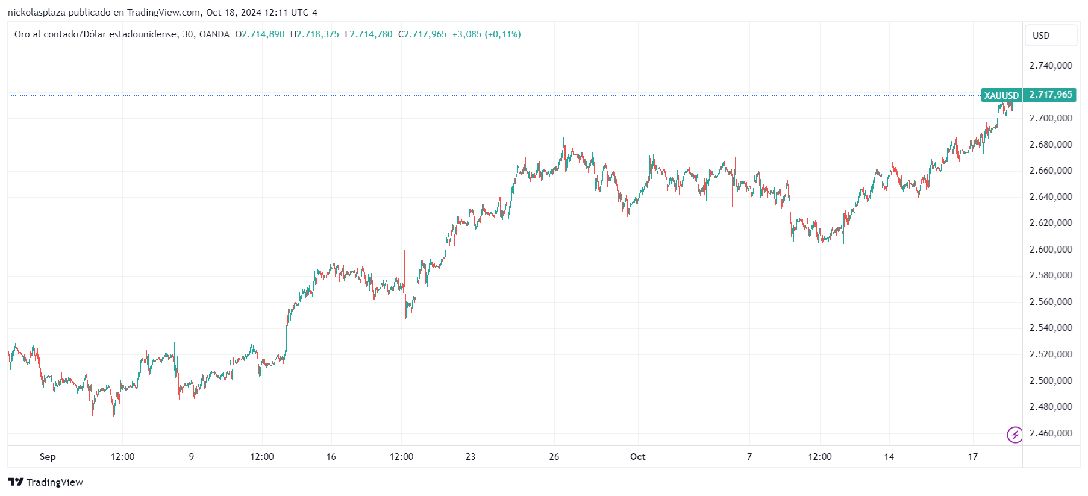
Task: Click the XAUUSD symbol price label
Action: pos(1001,95)
